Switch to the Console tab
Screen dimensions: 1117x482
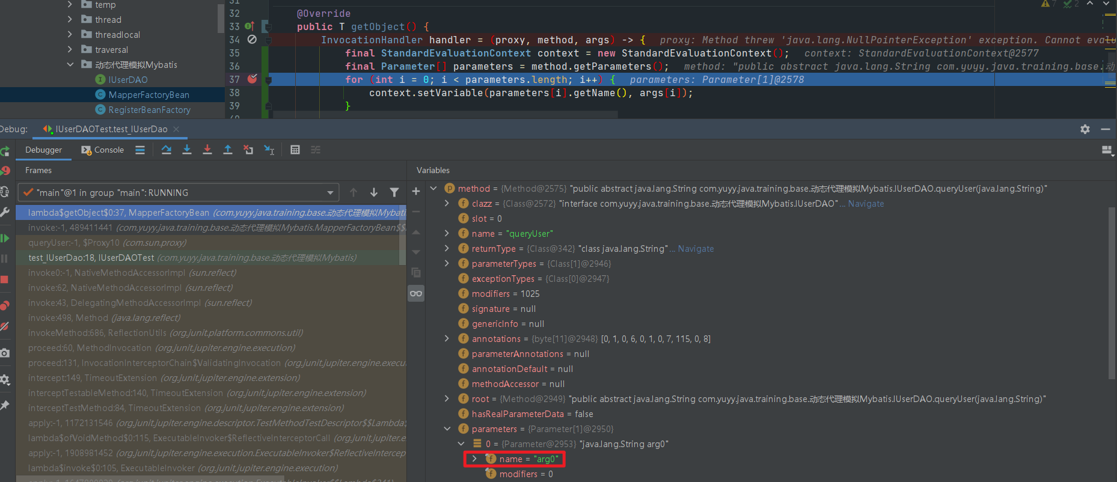(x=103, y=150)
